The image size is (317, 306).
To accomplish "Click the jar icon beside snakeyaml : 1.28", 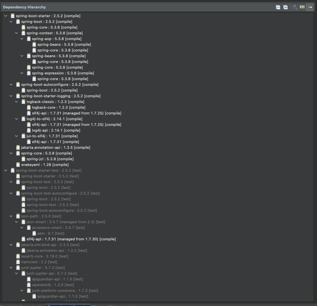I will [18, 165].
